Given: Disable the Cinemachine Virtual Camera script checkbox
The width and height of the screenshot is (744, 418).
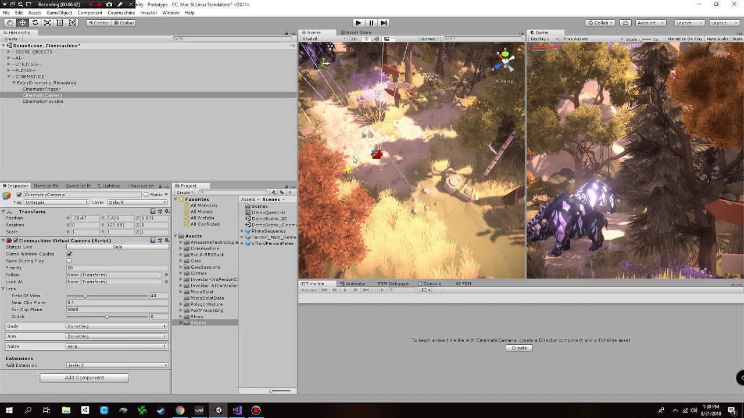Looking at the screenshot, I should click(16, 240).
